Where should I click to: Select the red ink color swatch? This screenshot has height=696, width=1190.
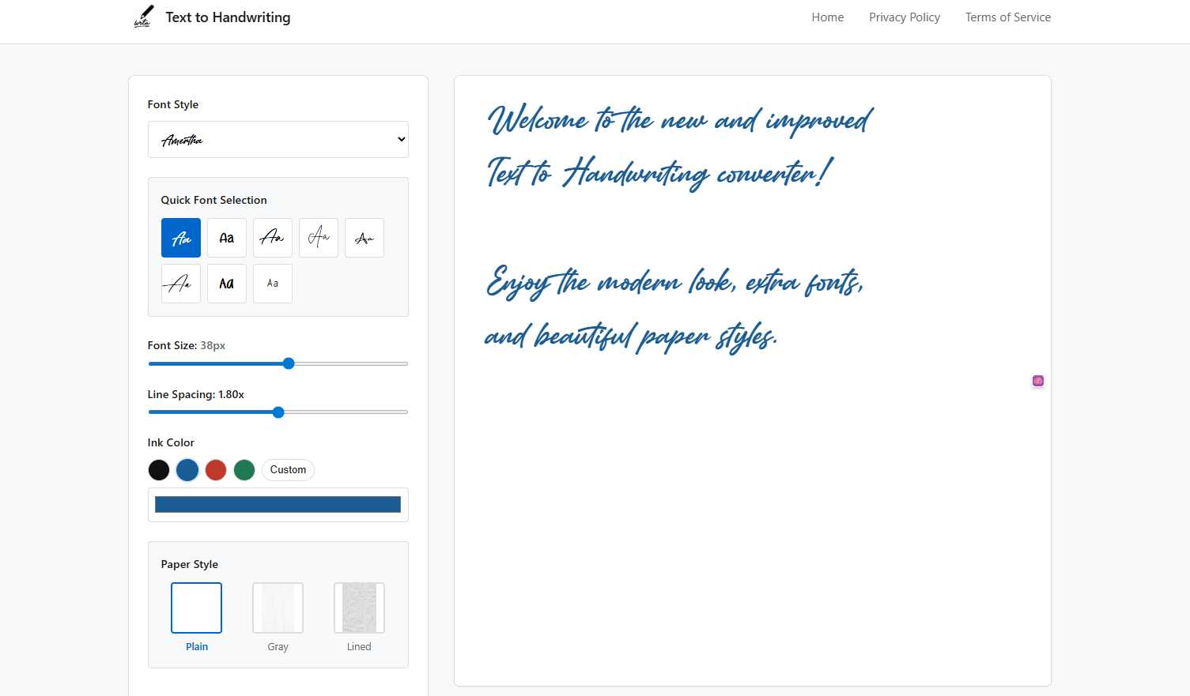click(216, 470)
